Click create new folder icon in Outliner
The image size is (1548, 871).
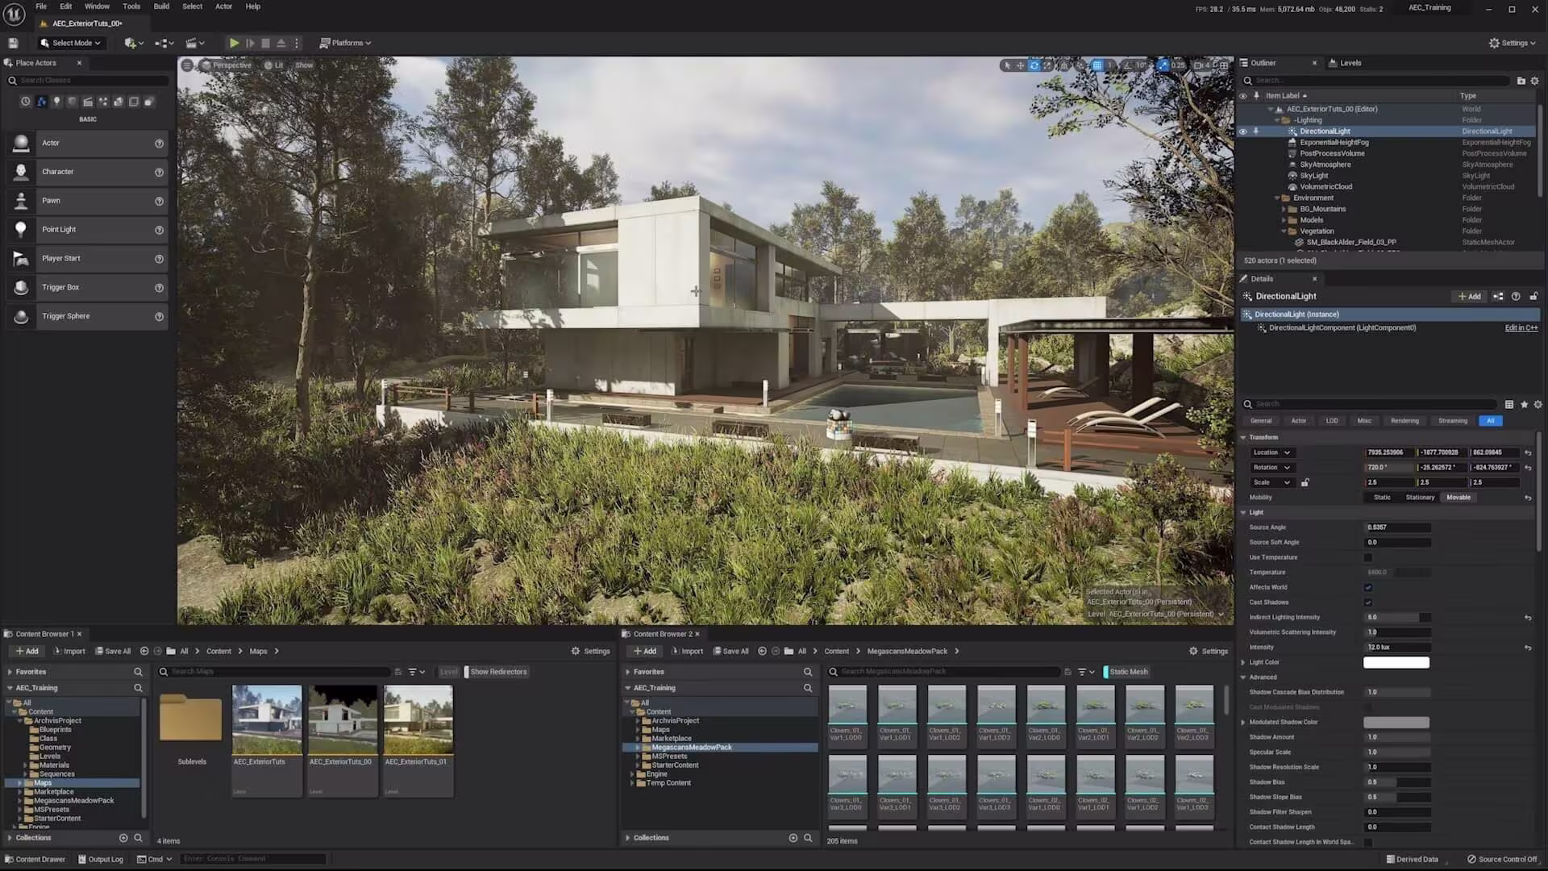(x=1521, y=81)
